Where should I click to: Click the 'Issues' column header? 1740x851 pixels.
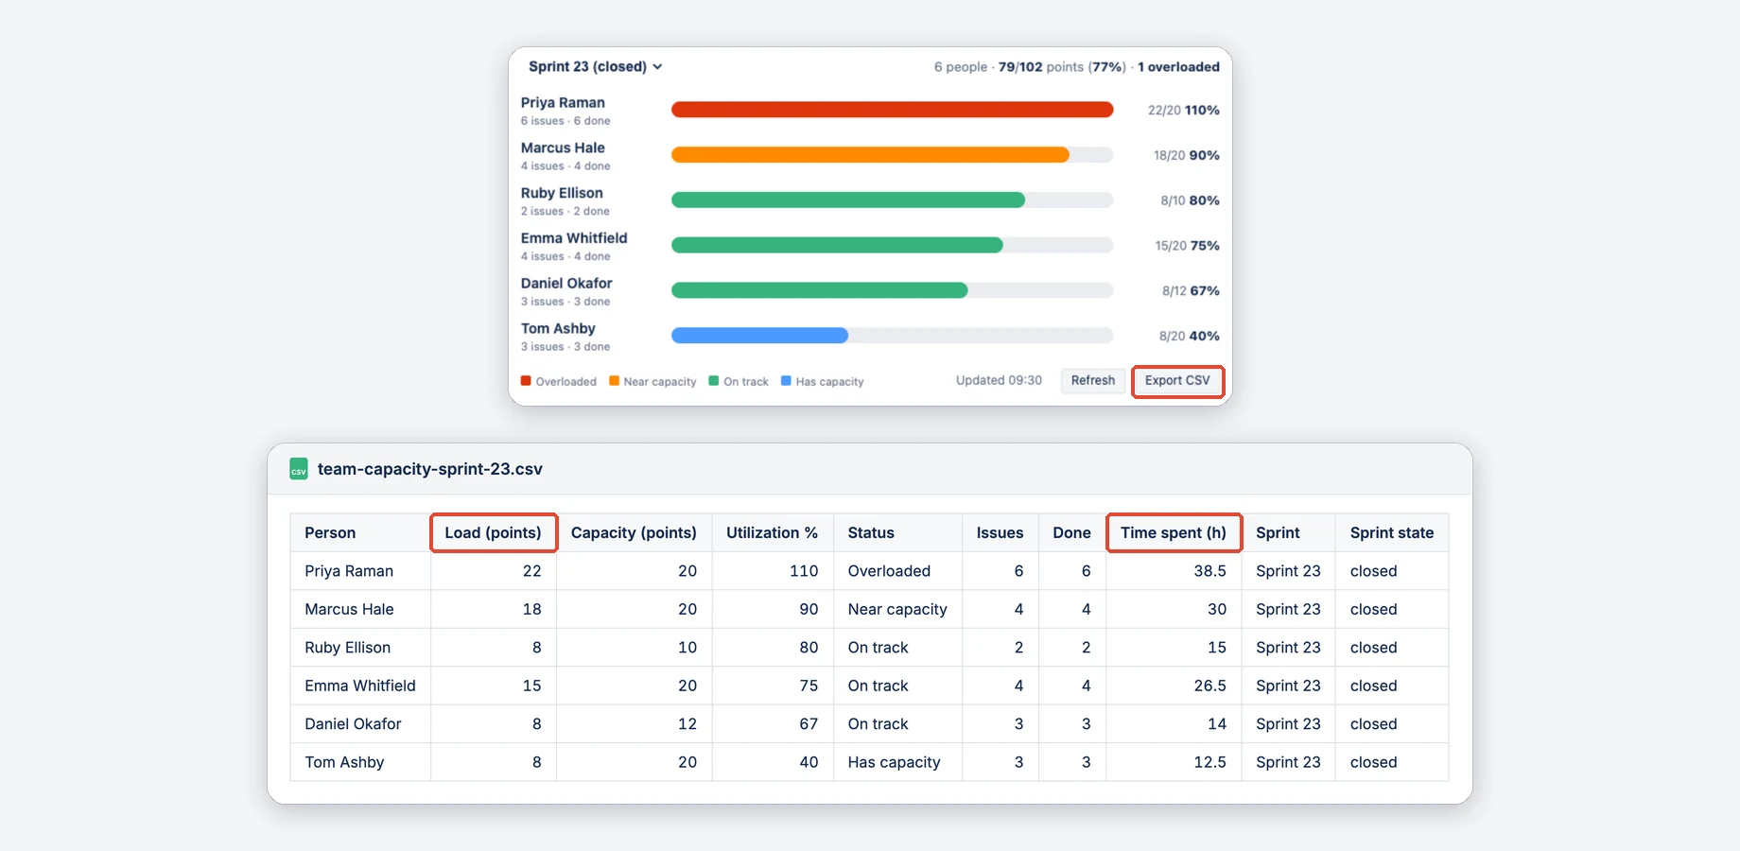tap(1000, 533)
